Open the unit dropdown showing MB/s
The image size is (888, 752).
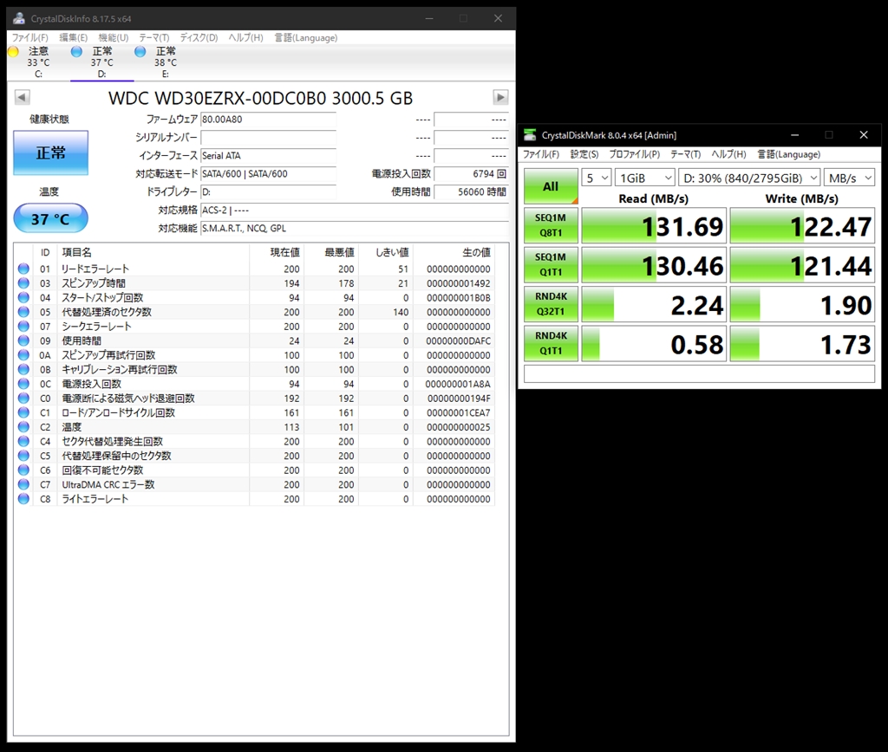pos(850,178)
